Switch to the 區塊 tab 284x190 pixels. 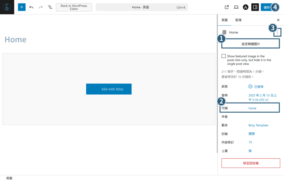click(x=238, y=20)
